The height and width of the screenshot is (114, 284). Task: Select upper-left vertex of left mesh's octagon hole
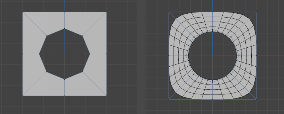point(47,36)
